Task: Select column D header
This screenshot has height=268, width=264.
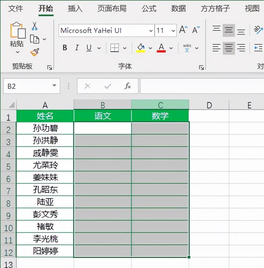Action: (x=209, y=105)
